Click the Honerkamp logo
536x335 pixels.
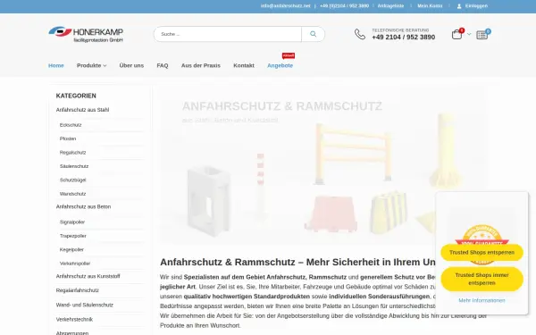coord(86,35)
